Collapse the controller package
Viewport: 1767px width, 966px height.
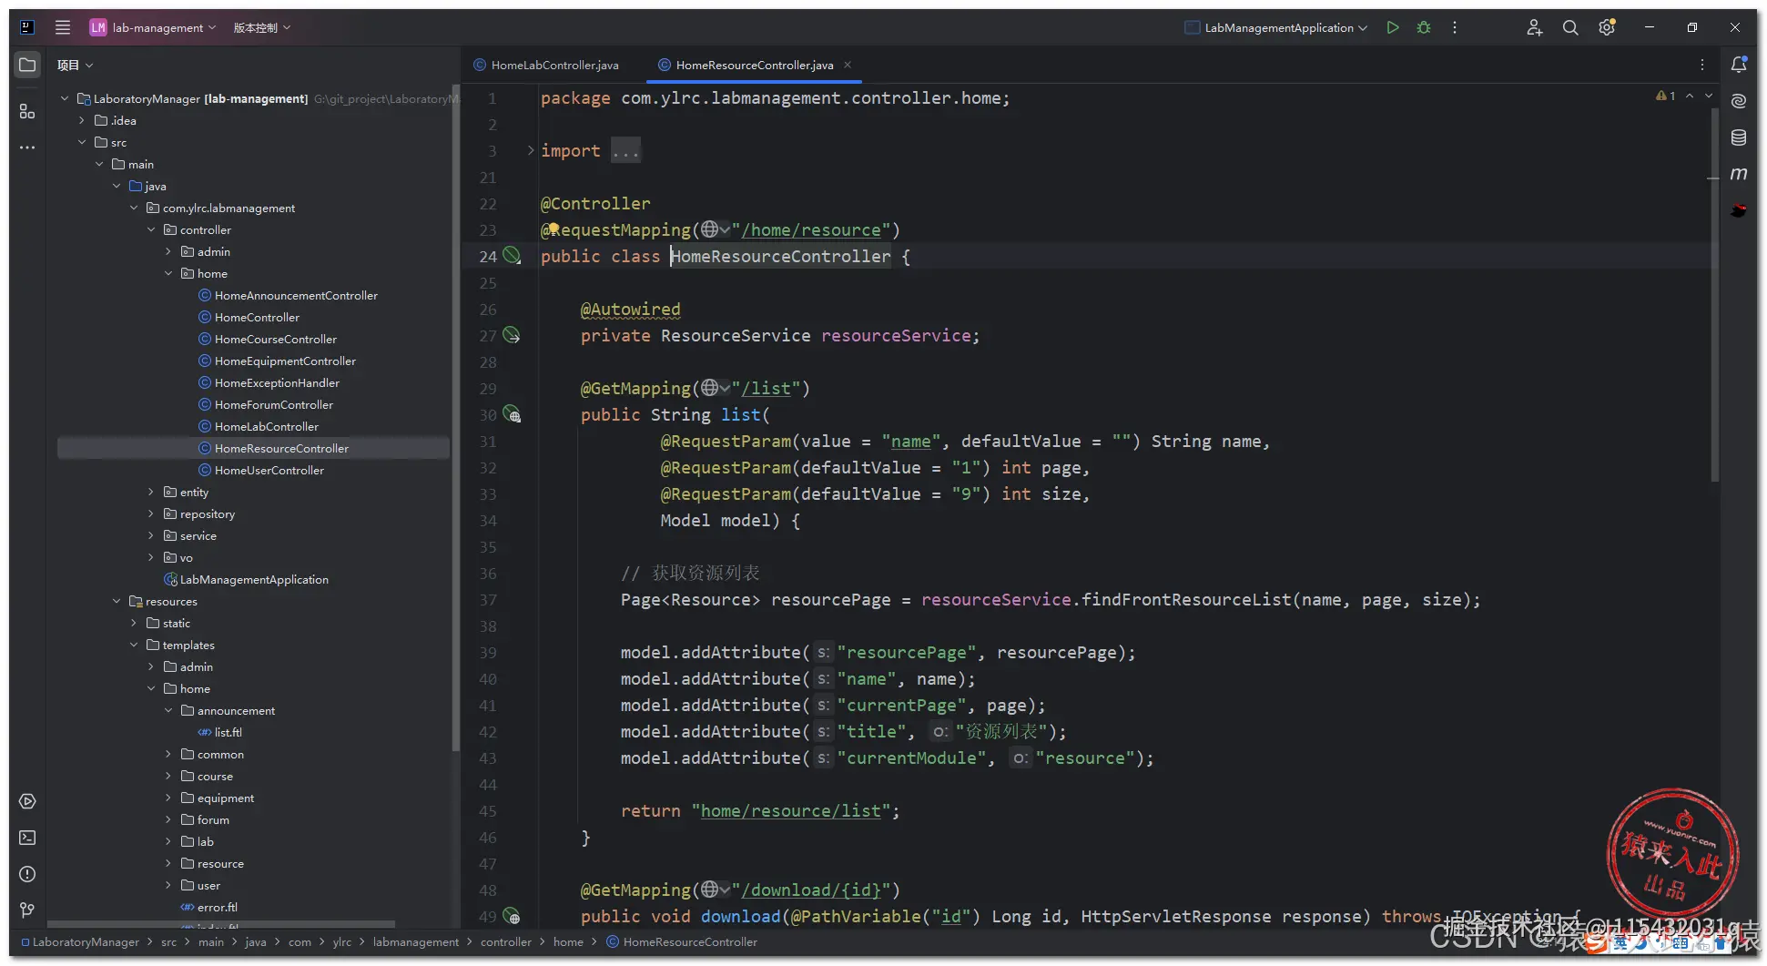(x=151, y=229)
